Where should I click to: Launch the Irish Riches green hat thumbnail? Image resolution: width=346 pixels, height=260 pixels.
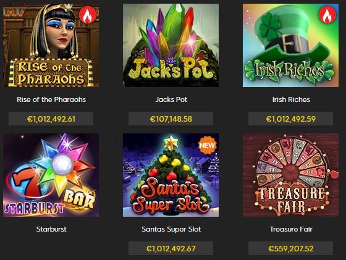(290, 46)
